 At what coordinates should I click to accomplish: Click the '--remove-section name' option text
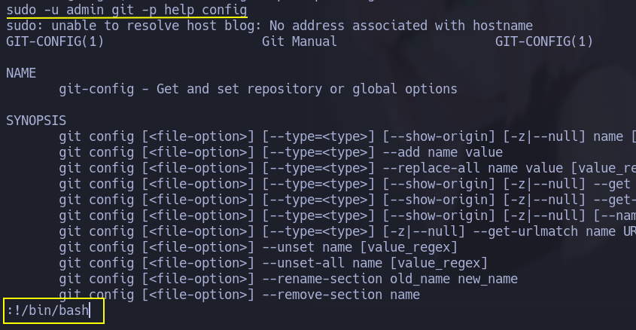coord(341,295)
